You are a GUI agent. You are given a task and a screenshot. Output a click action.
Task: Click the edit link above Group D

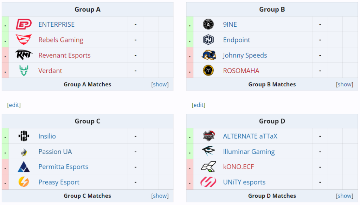(199, 105)
